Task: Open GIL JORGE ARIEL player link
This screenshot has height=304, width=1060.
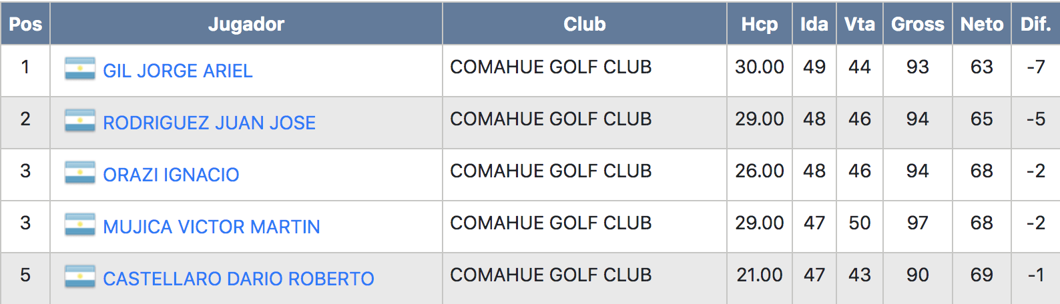Action: [178, 71]
